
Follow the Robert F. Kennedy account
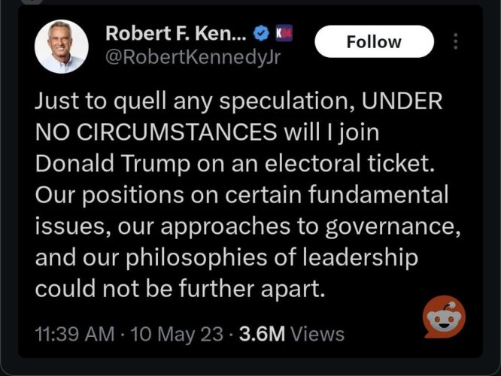374,41
